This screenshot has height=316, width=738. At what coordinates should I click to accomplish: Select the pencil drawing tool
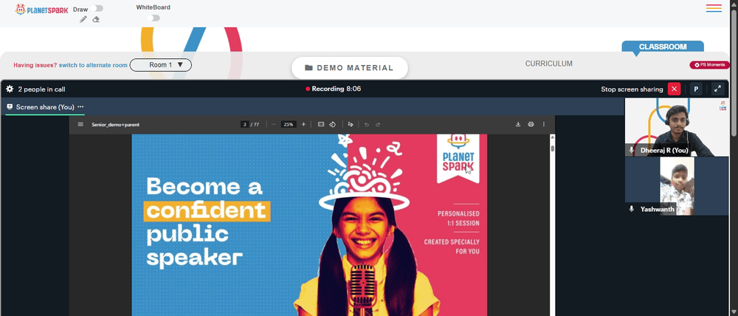(x=83, y=19)
